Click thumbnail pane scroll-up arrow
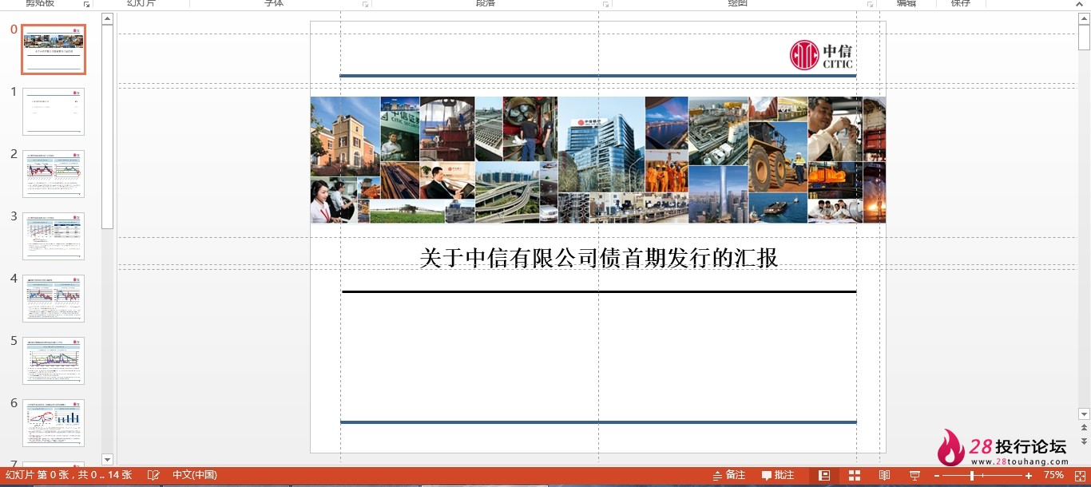This screenshot has width=1091, height=487. tap(108, 18)
